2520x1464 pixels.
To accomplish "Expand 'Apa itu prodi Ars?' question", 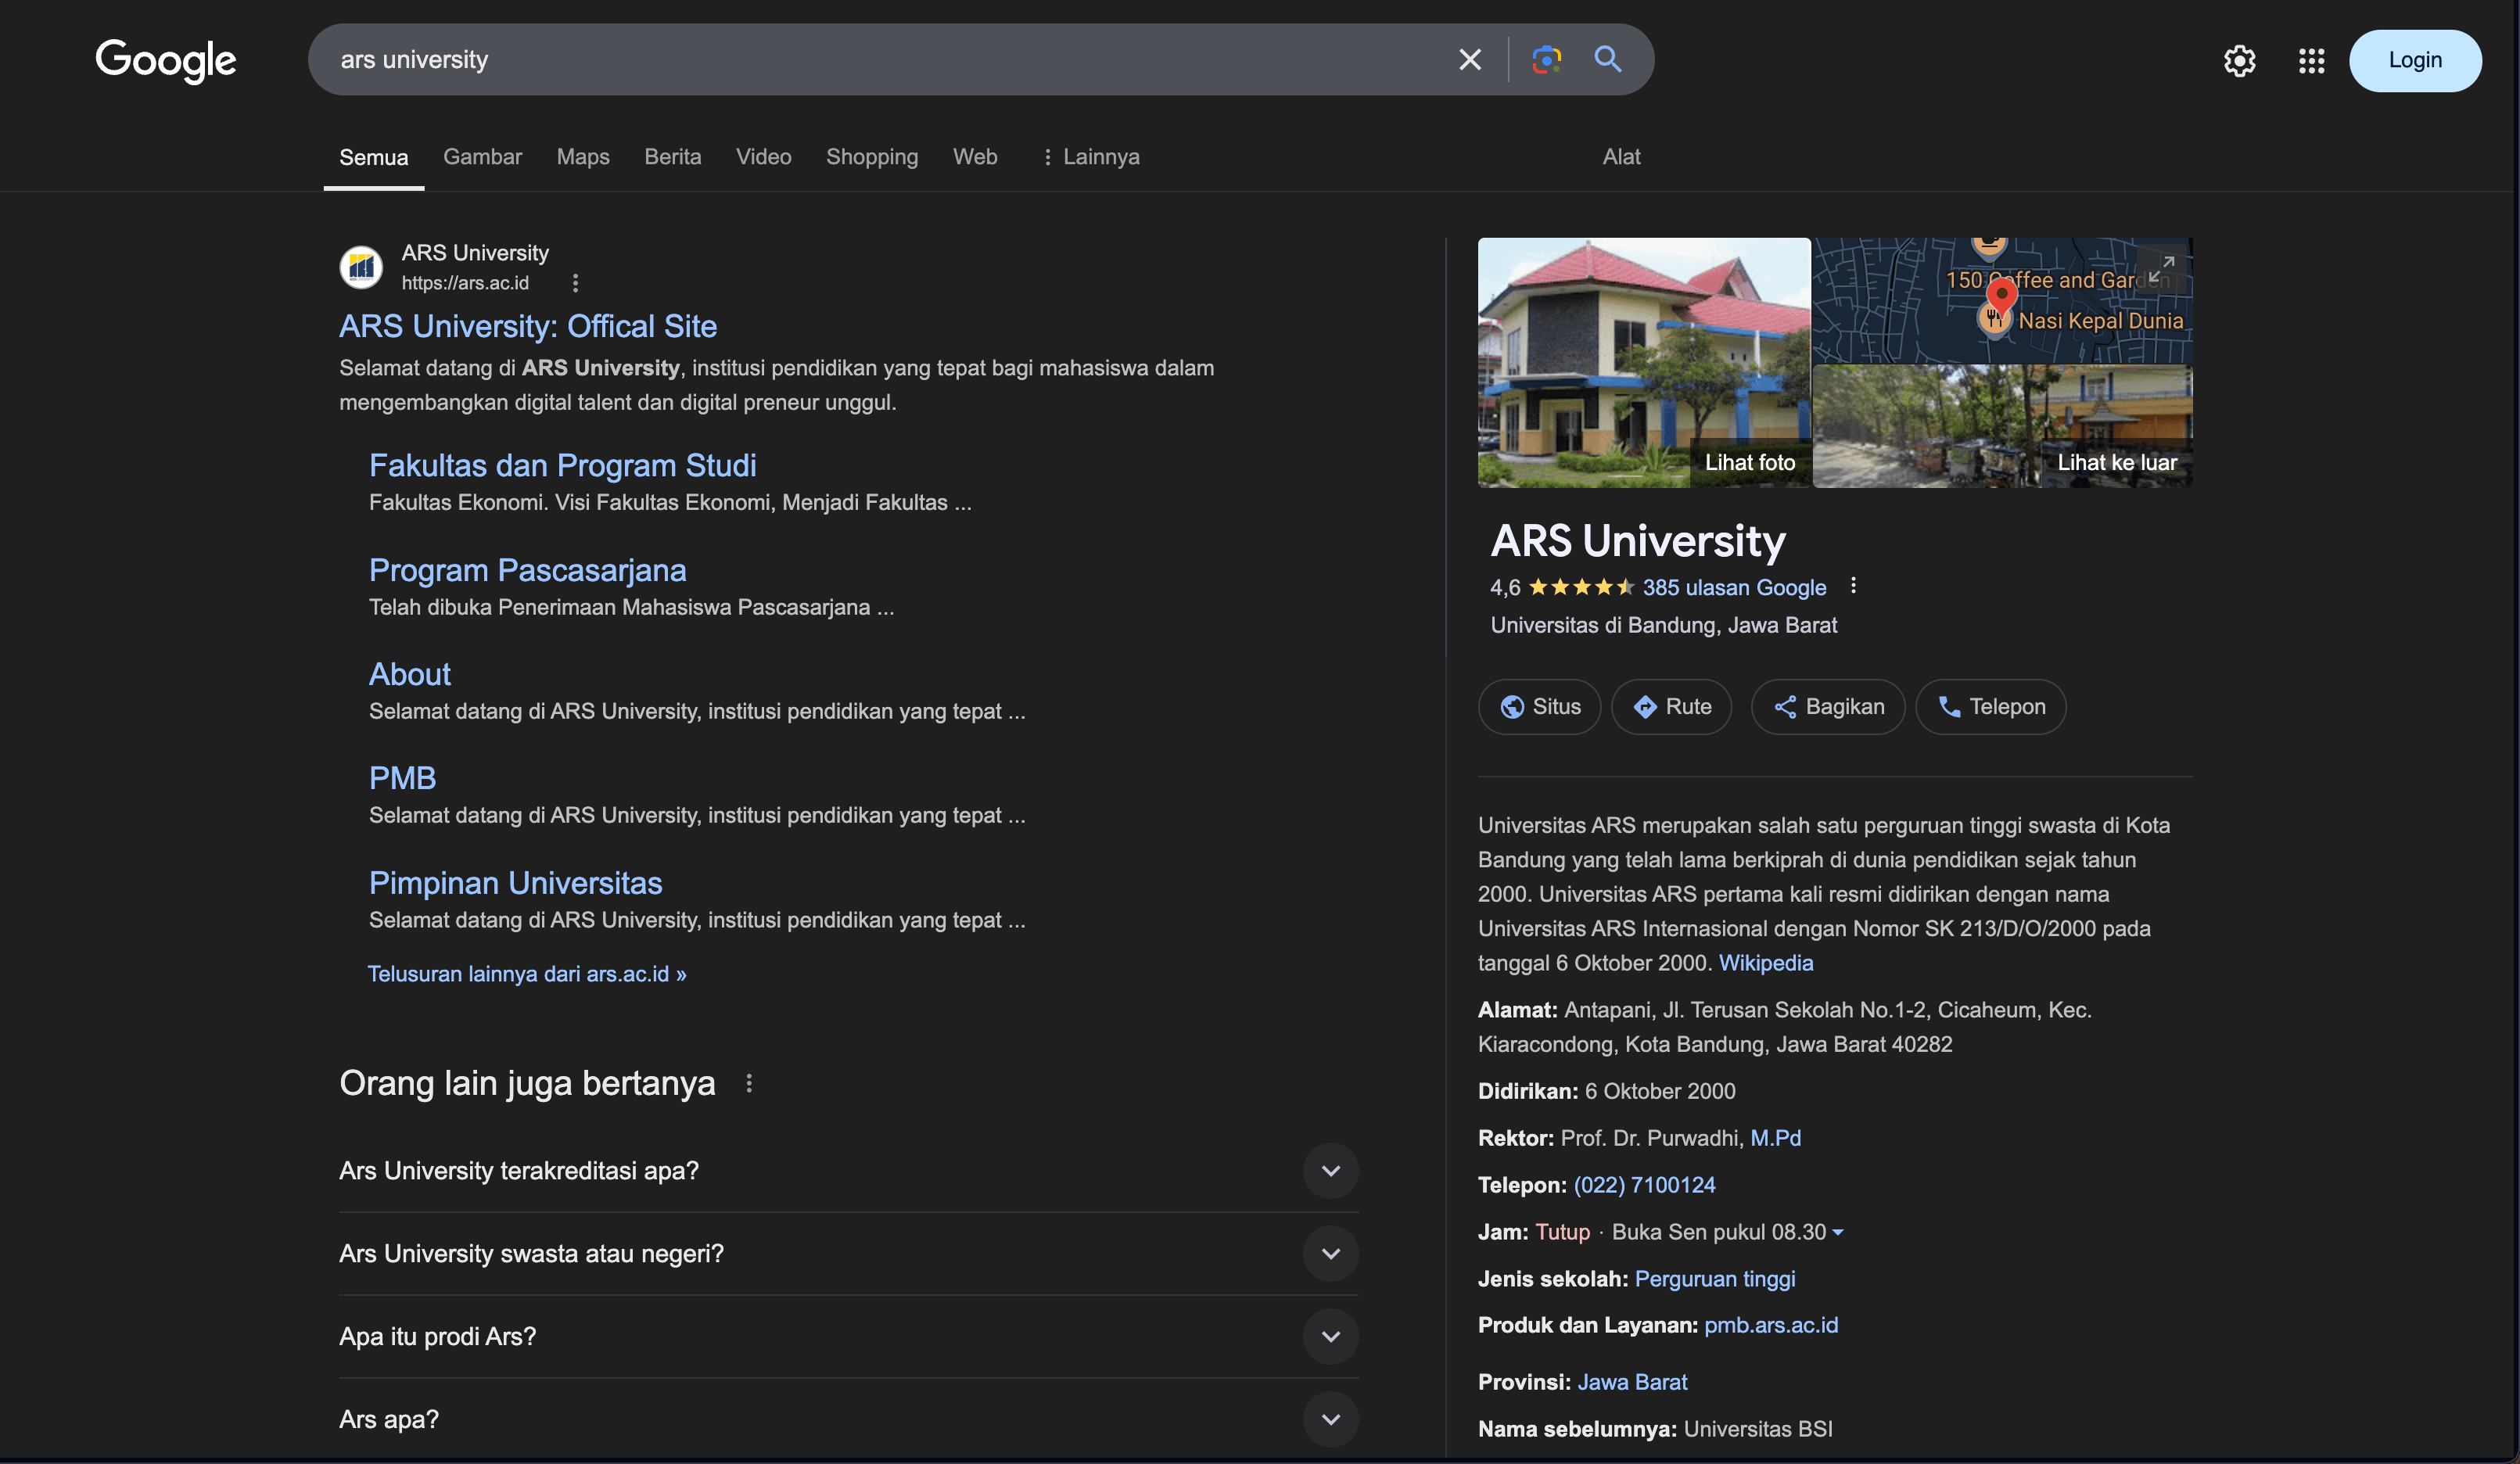I will point(848,1336).
